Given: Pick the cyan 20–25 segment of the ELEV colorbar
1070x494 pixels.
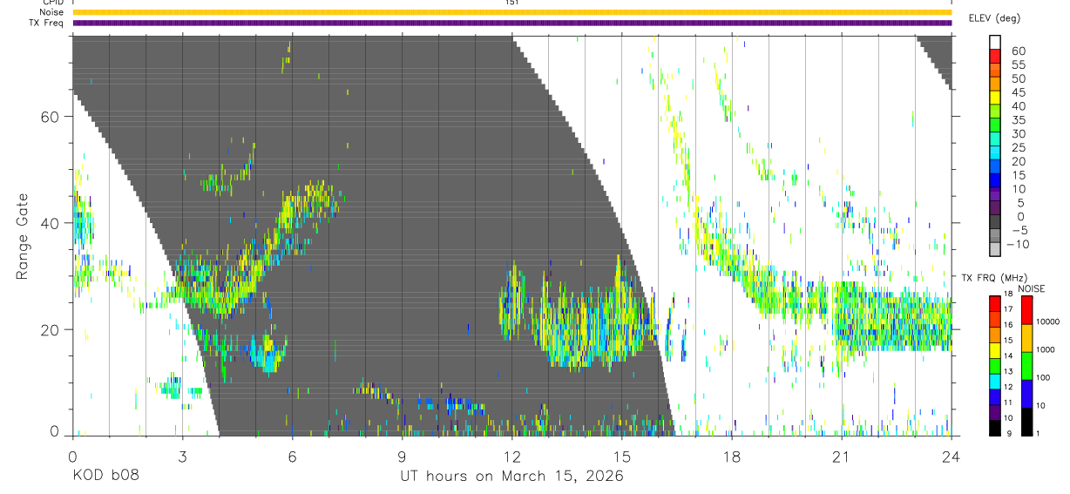Looking at the screenshot, I should tap(995, 154).
